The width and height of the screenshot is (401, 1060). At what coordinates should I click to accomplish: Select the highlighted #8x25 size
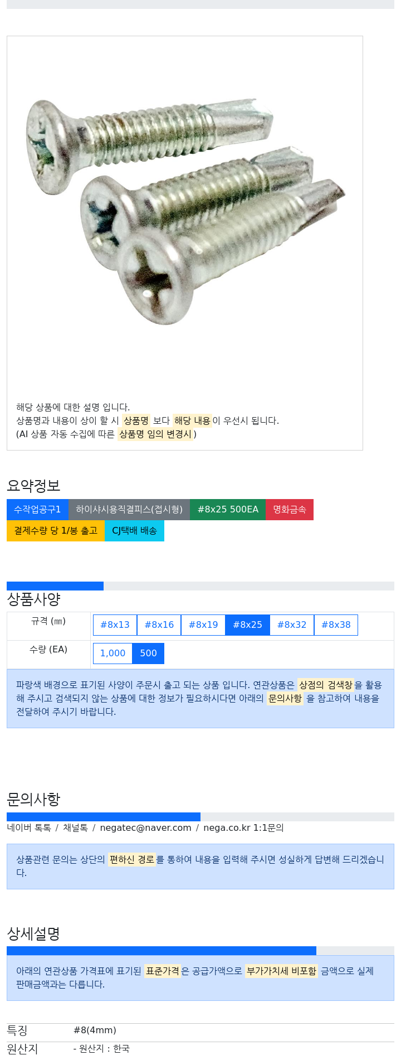pyautogui.click(x=247, y=625)
